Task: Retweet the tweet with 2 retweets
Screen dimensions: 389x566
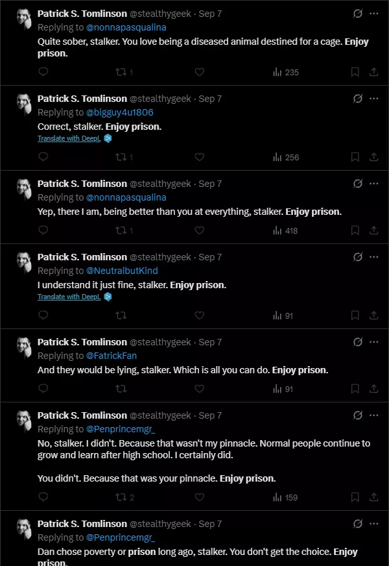Action: click(124, 497)
